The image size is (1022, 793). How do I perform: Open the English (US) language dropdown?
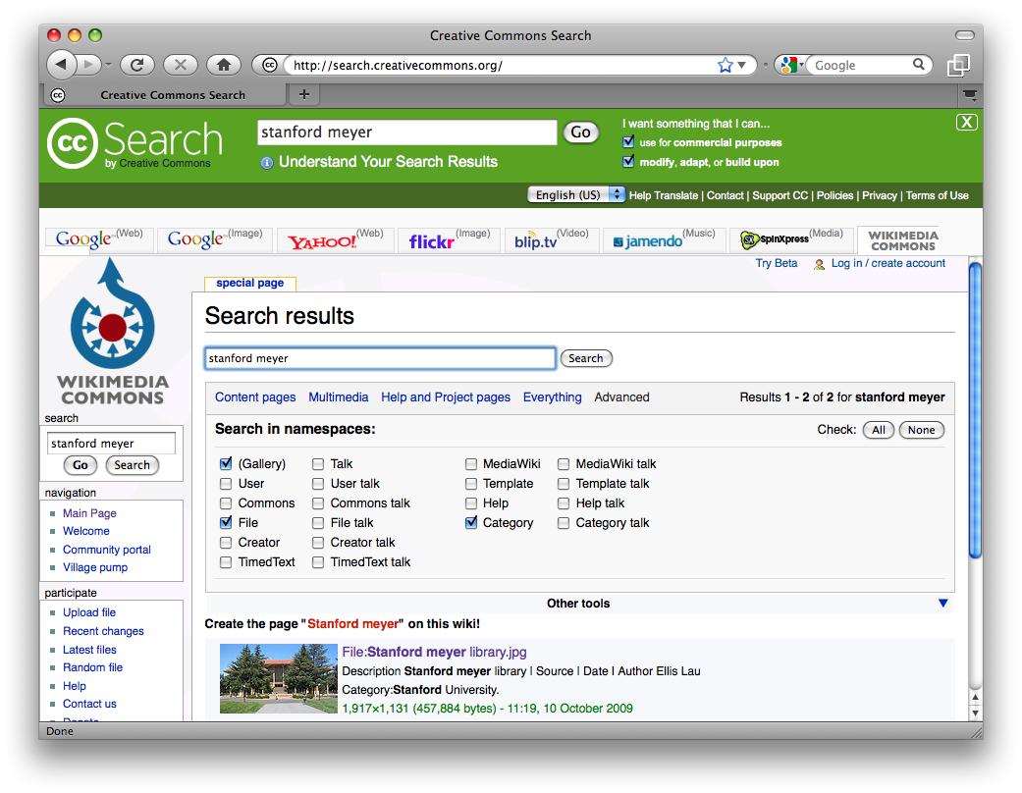pyautogui.click(x=575, y=195)
